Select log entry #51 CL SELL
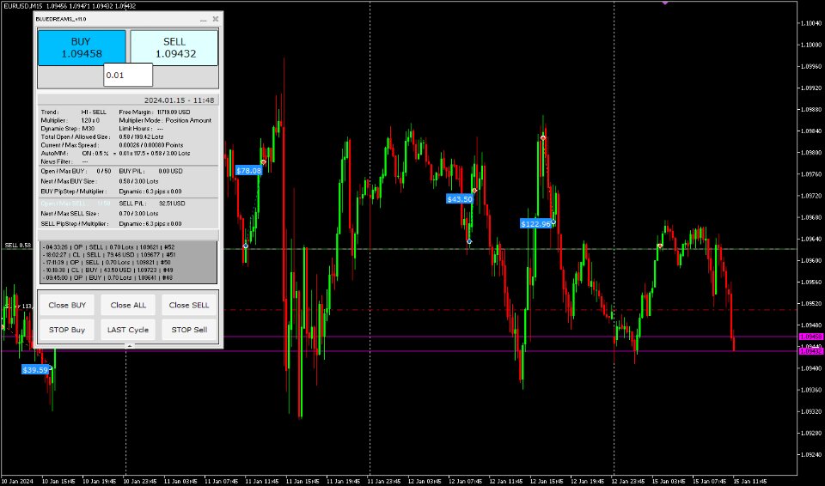This screenshot has height=486, width=825. tap(110, 254)
